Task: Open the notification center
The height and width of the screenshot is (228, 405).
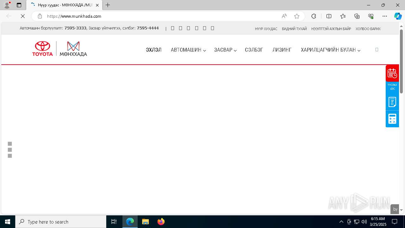Action: 395,222
